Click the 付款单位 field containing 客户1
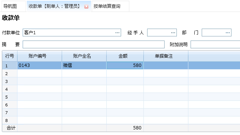 click(x=72, y=32)
